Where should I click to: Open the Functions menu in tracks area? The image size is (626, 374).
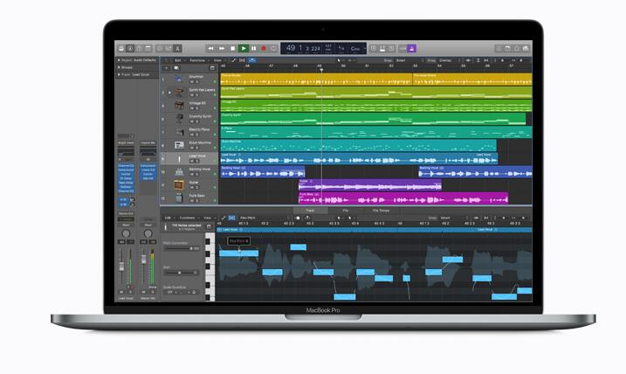196,60
